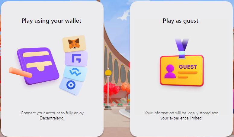Click the white cloud in sky
The height and width of the screenshot is (137, 234).
tap(124, 15)
